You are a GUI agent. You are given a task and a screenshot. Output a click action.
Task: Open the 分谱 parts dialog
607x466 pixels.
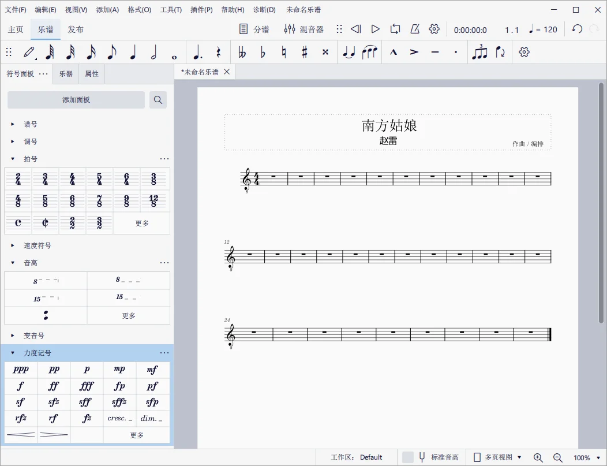pos(254,29)
